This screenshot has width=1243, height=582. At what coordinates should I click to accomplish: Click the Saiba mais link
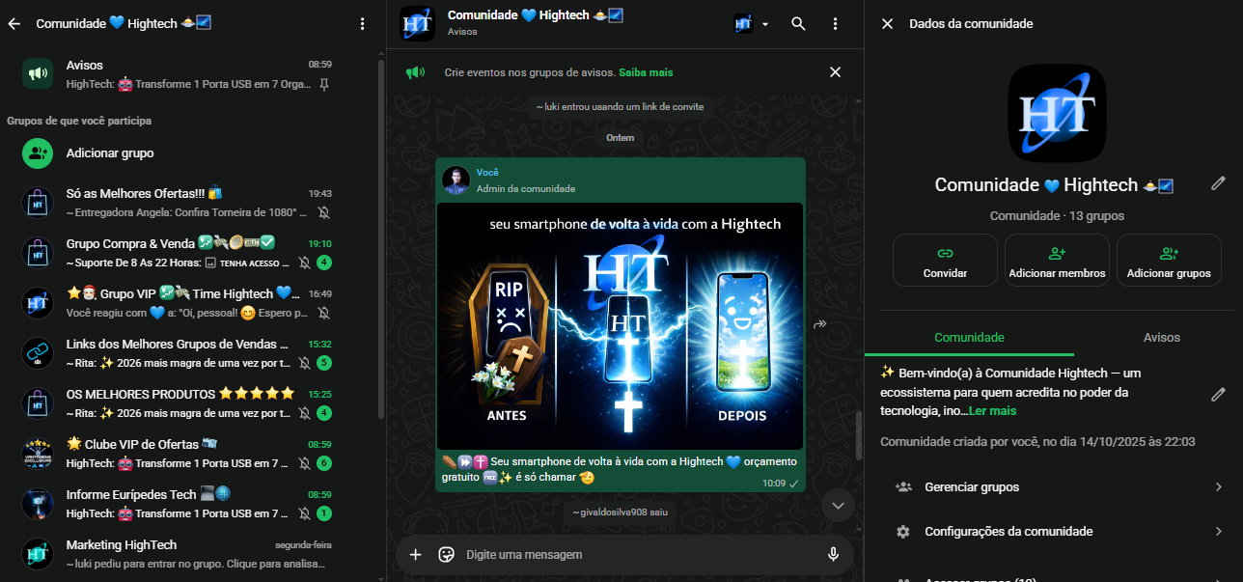point(646,72)
